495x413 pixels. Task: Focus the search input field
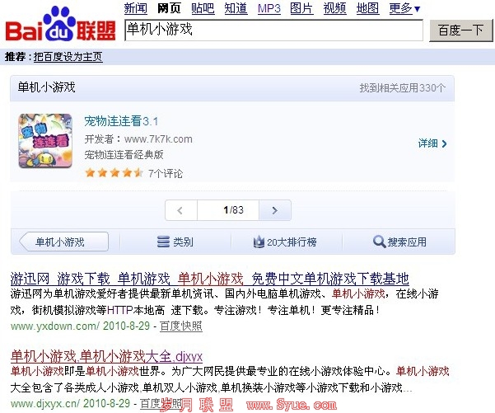coord(273,31)
